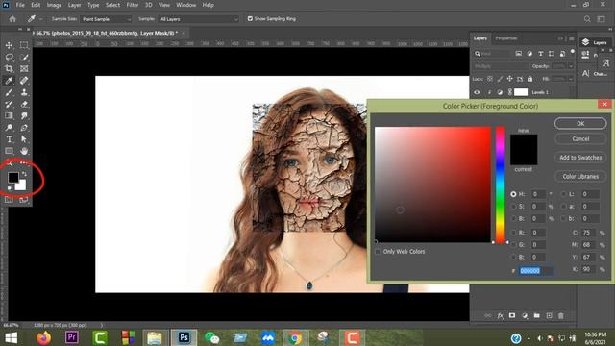Select the Type tool

click(x=9, y=139)
